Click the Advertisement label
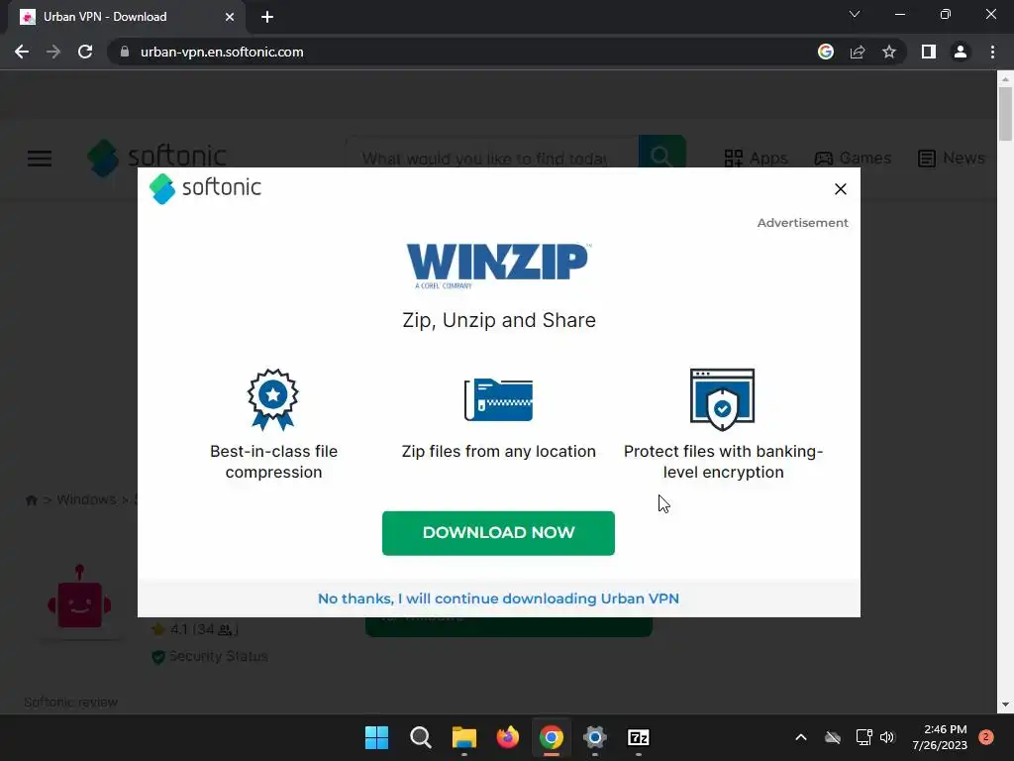This screenshot has width=1014, height=761. [x=802, y=223]
